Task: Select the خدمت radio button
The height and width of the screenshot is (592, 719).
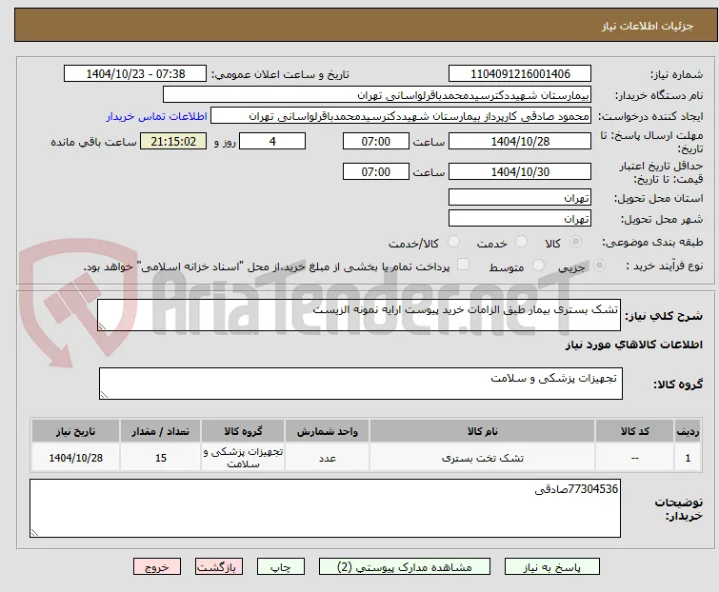Action: 521,242
